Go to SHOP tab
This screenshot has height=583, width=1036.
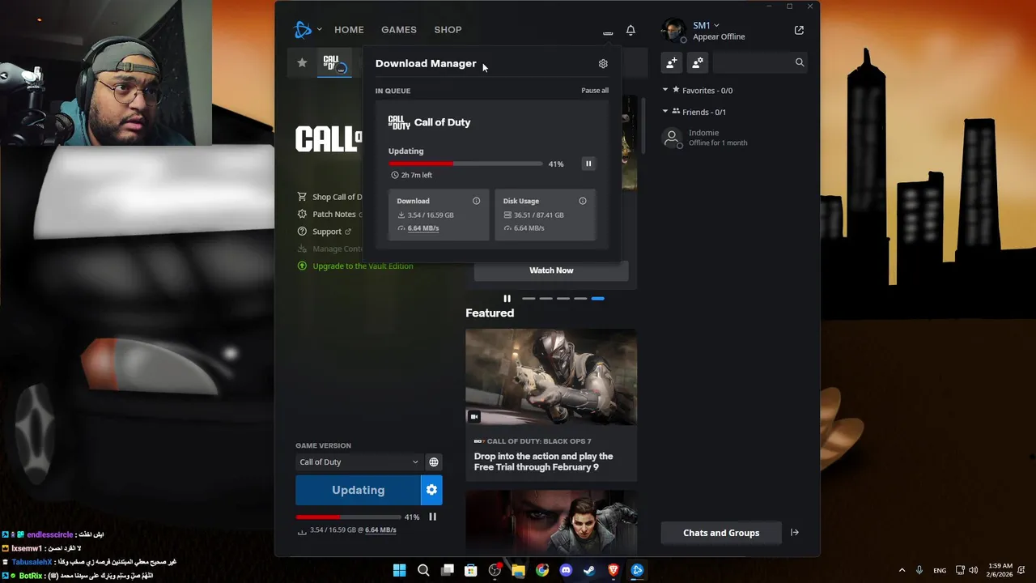448,30
